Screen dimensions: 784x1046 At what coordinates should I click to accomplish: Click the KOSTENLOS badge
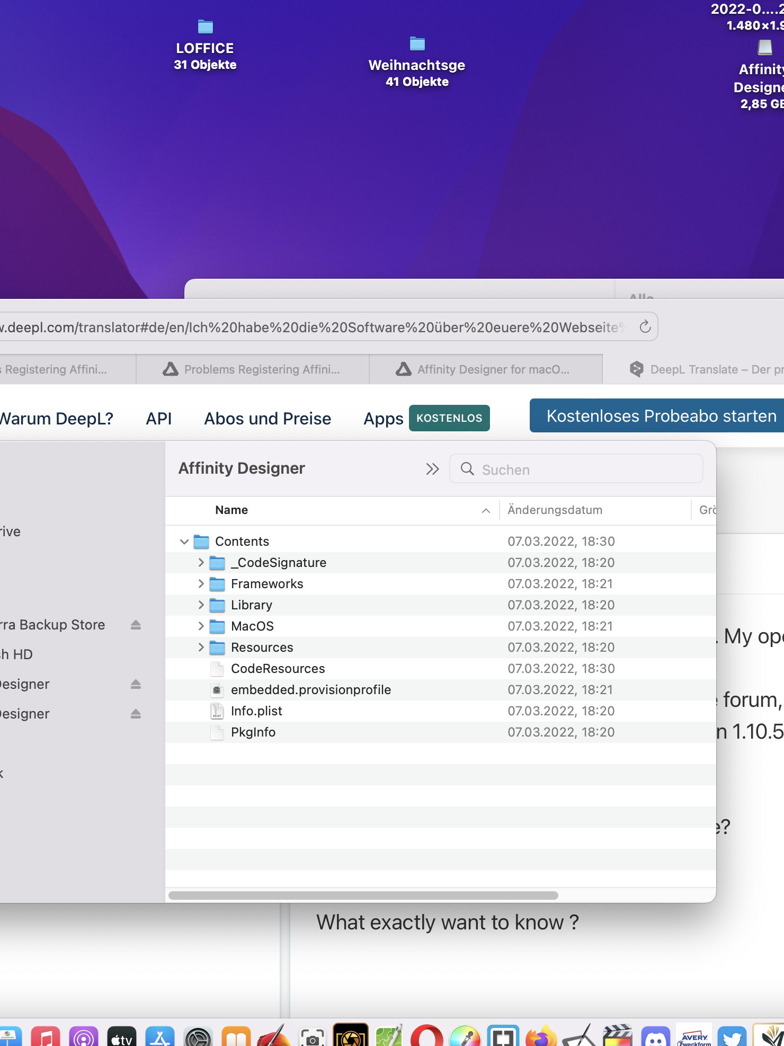coord(449,418)
